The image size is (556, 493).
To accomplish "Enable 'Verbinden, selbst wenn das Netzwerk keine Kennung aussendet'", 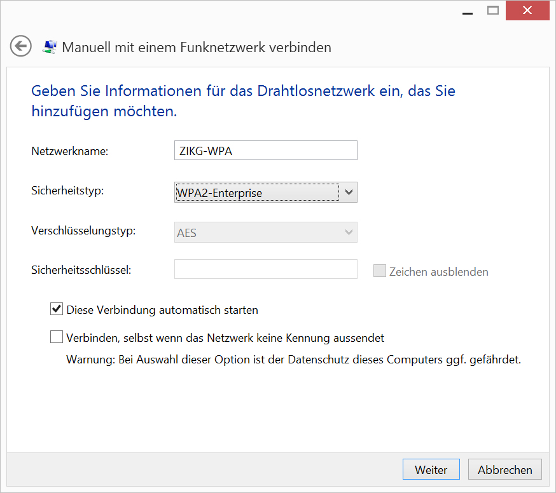I will click(x=57, y=337).
